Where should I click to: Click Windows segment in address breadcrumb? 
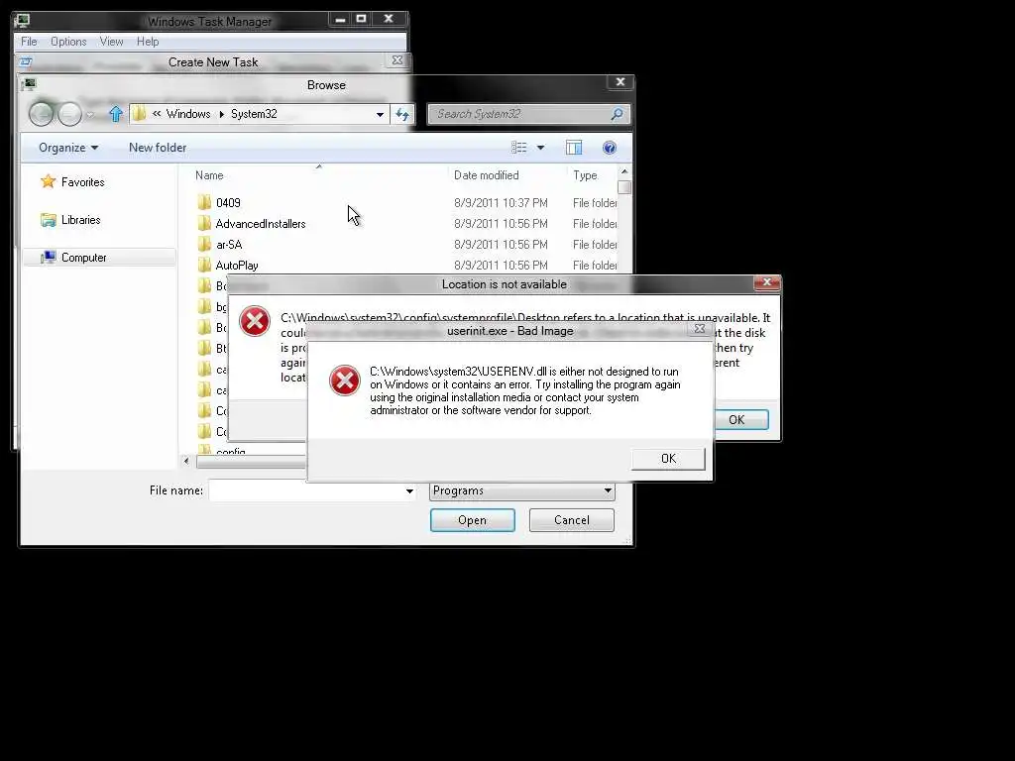click(187, 114)
